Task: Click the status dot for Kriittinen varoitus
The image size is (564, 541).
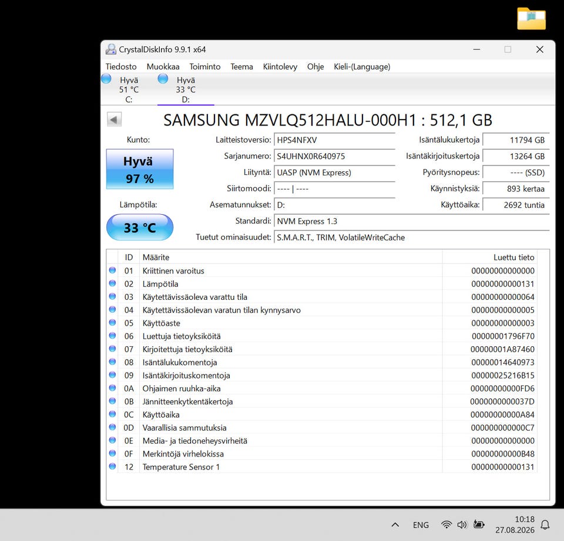Action: [x=113, y=270]
